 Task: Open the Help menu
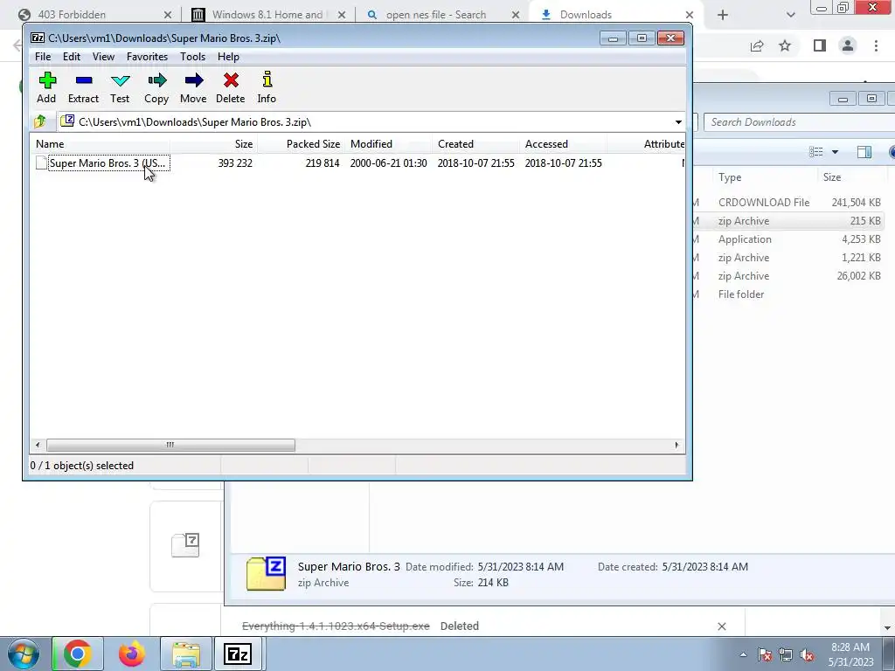228,57
